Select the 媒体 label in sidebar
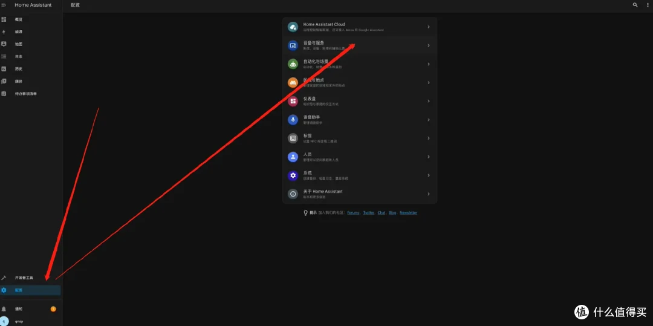The height and width of the screenshot is (326, 653). pos(19,81)
